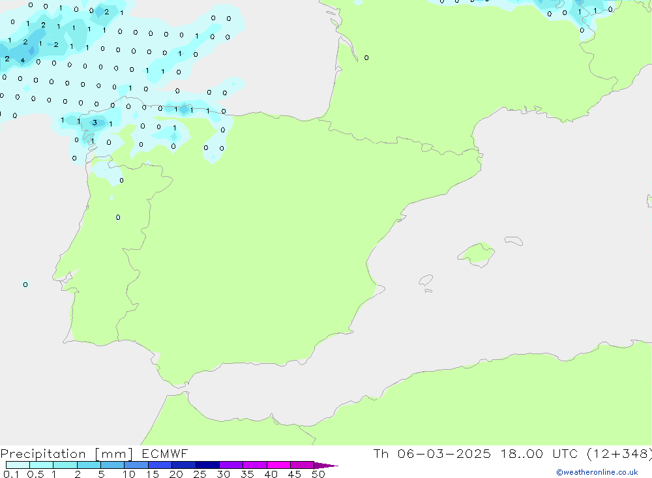
Task: Click the Mallorca island on the map
Action: [477, 254]
